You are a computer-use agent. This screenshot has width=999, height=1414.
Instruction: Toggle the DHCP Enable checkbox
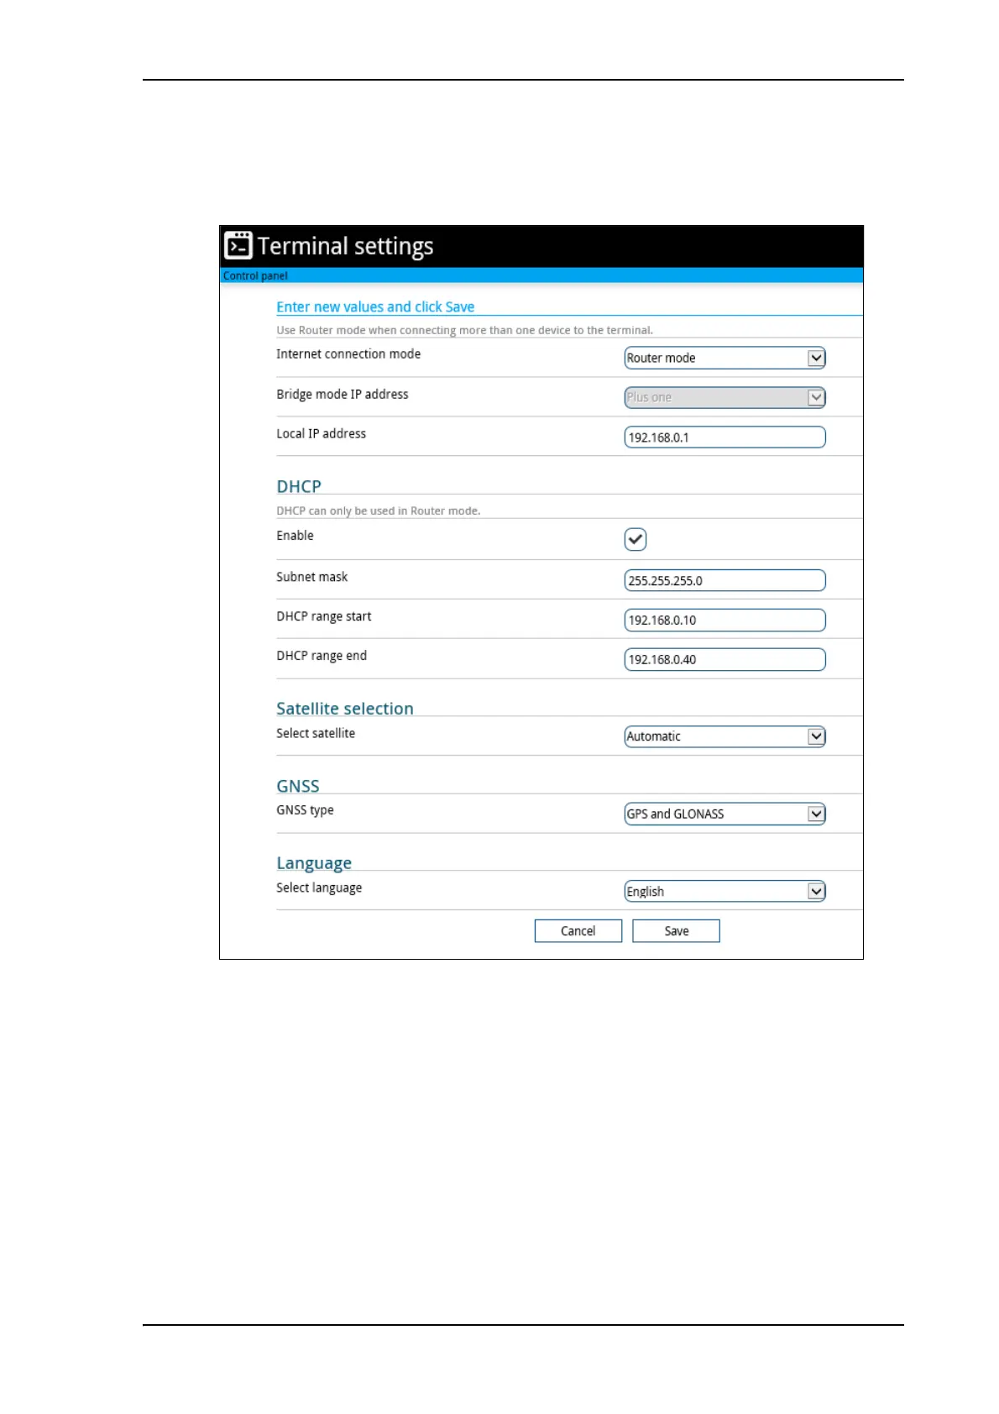[x=635, y=539]
